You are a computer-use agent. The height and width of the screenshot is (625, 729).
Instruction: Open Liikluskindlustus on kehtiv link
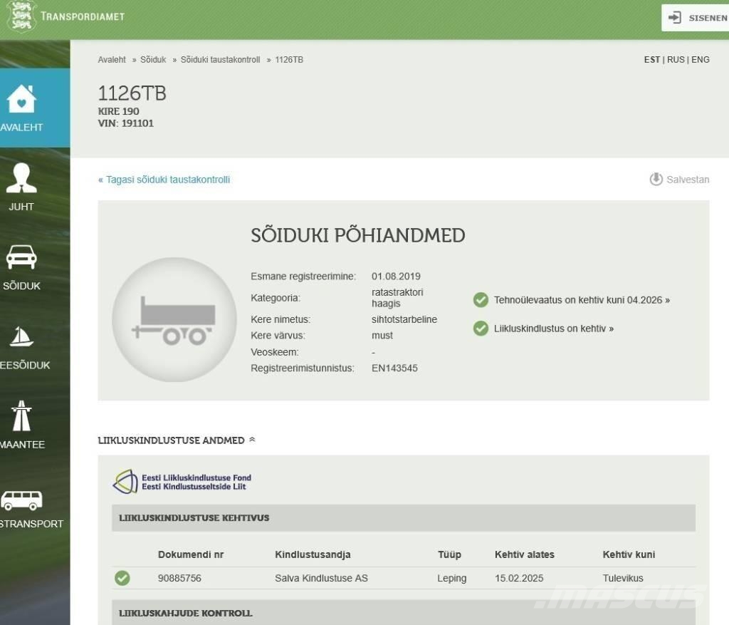[x=554, y=329]
